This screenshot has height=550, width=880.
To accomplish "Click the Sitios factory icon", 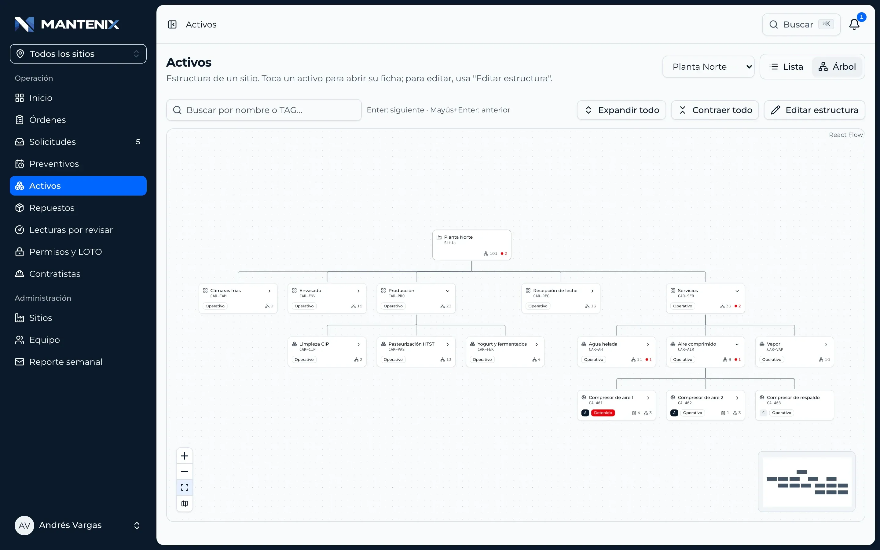I will click(20, 318).
